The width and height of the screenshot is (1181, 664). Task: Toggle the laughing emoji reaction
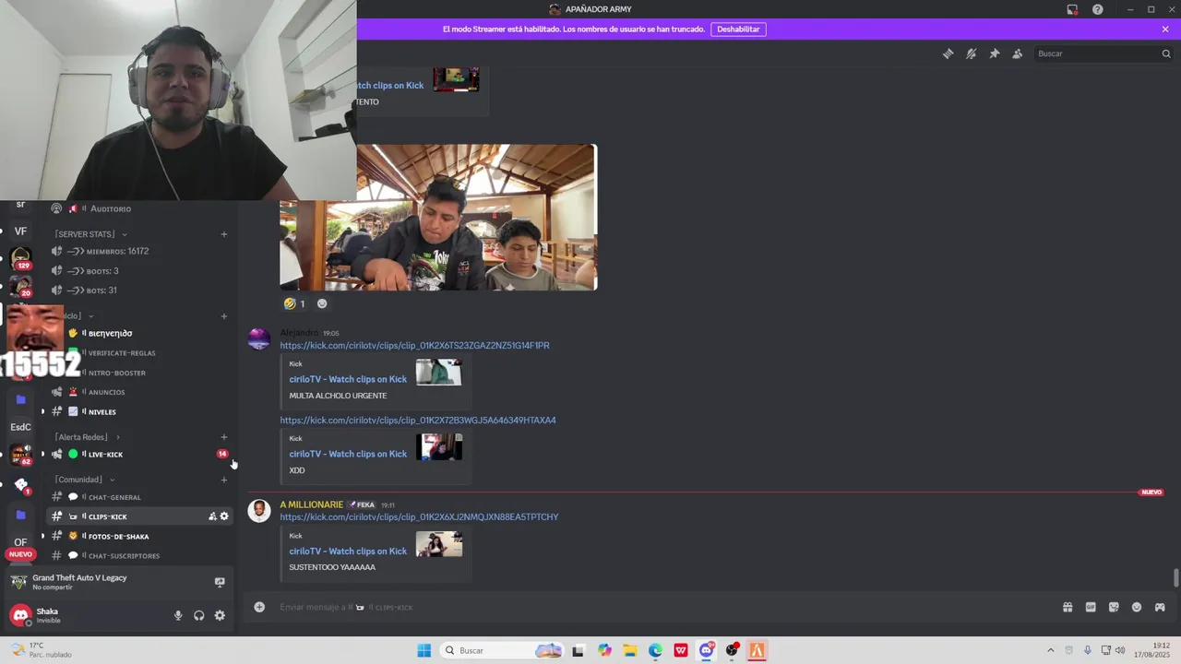pos(294,303)
